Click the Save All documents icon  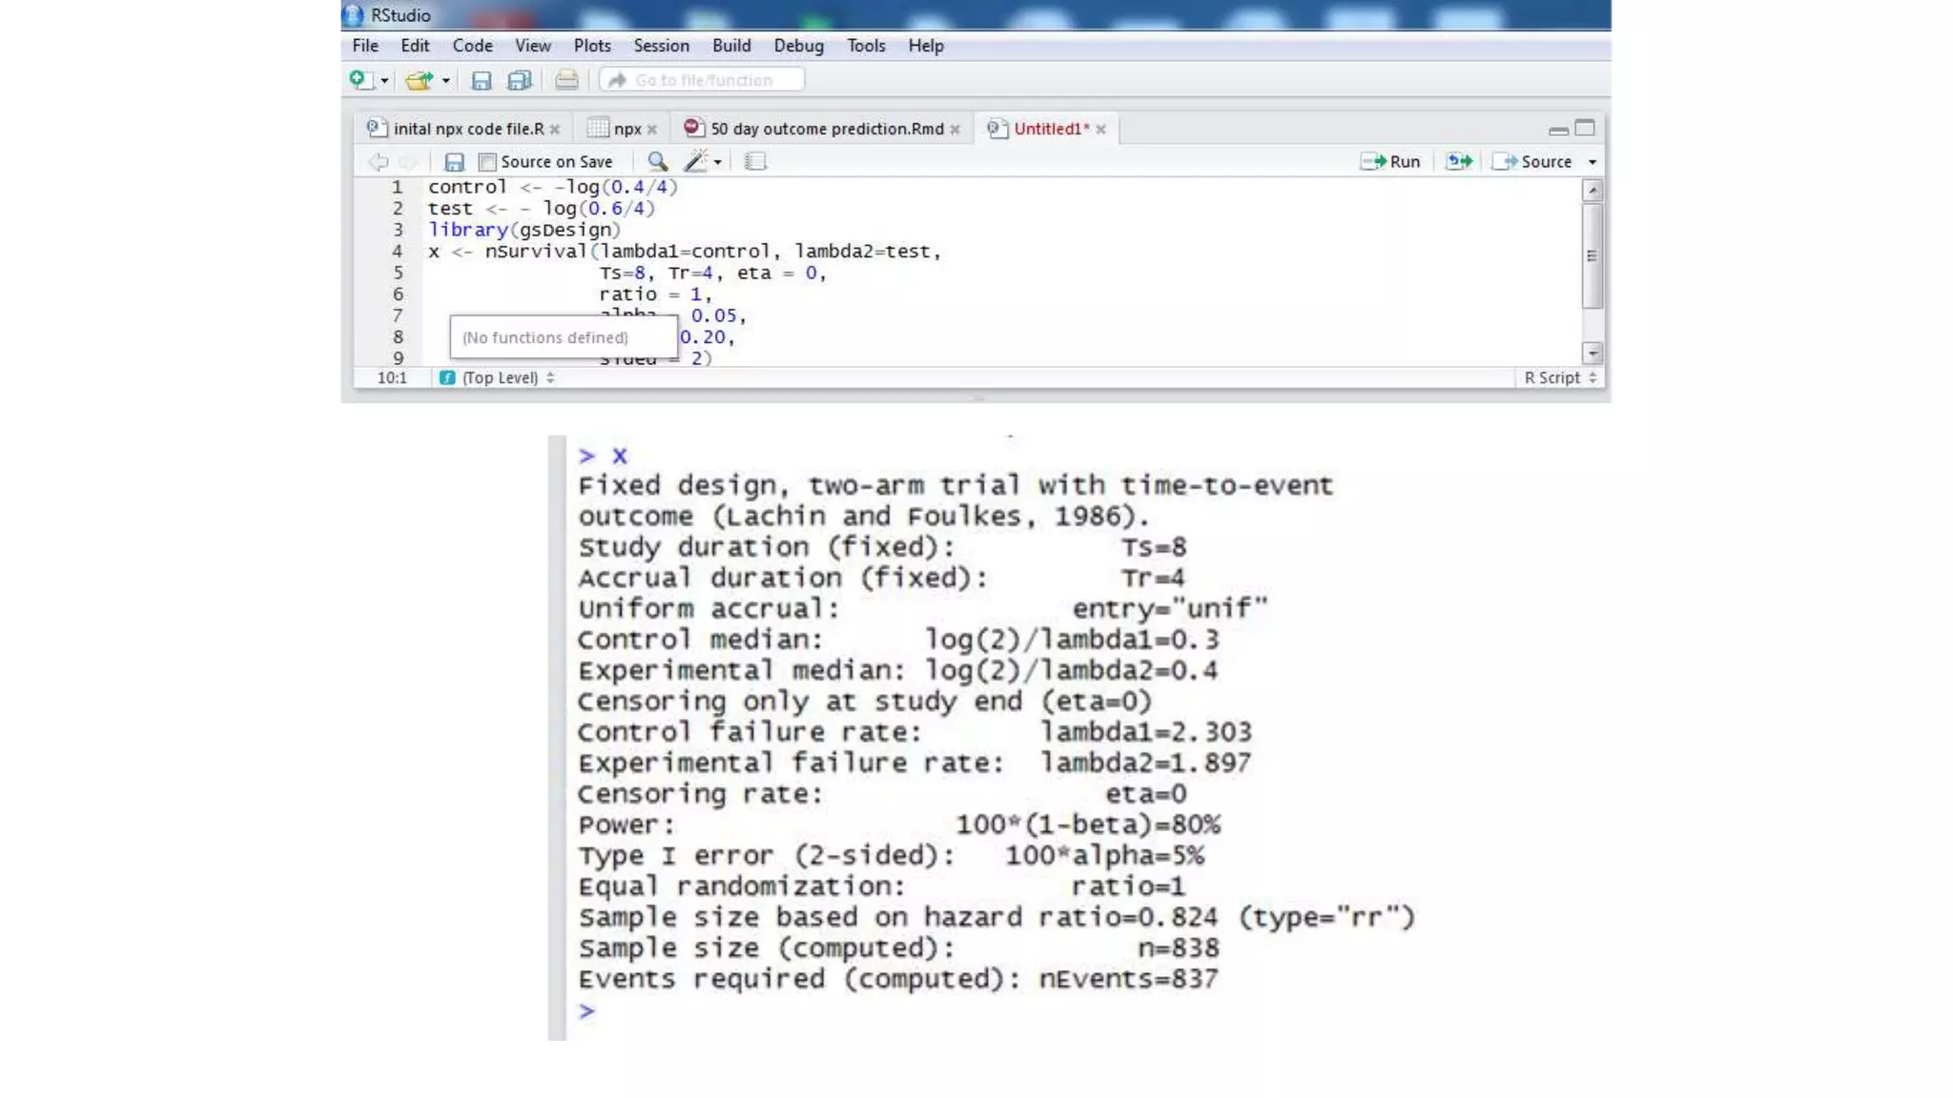[x=519, y=81]
